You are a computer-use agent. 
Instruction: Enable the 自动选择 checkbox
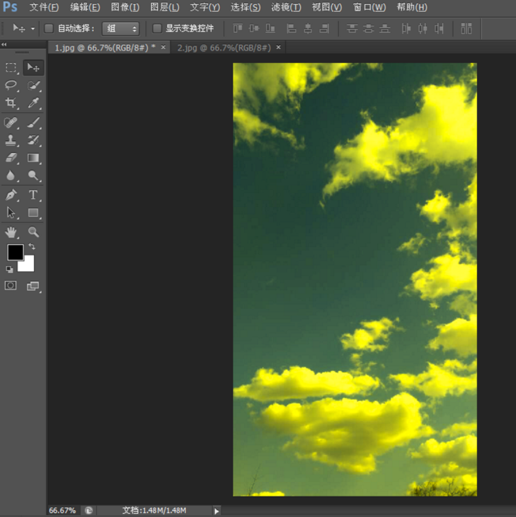point(49,28)
